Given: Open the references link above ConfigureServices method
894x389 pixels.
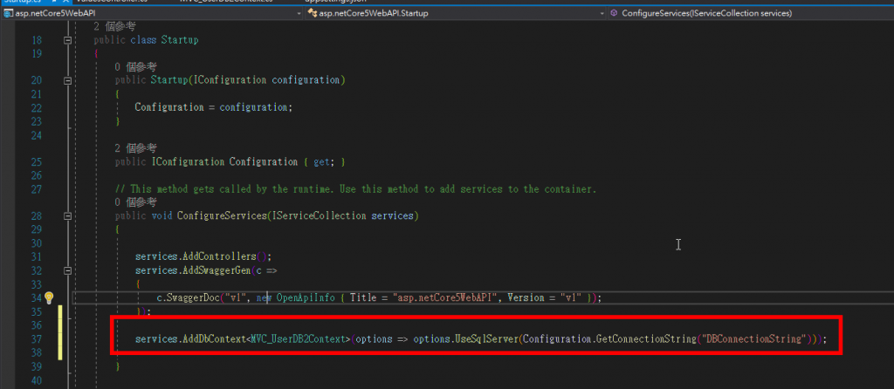Looking at the screenshot, I should (135, 202).
